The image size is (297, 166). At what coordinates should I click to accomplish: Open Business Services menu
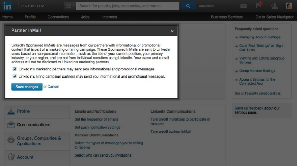[x=227, y=17]
